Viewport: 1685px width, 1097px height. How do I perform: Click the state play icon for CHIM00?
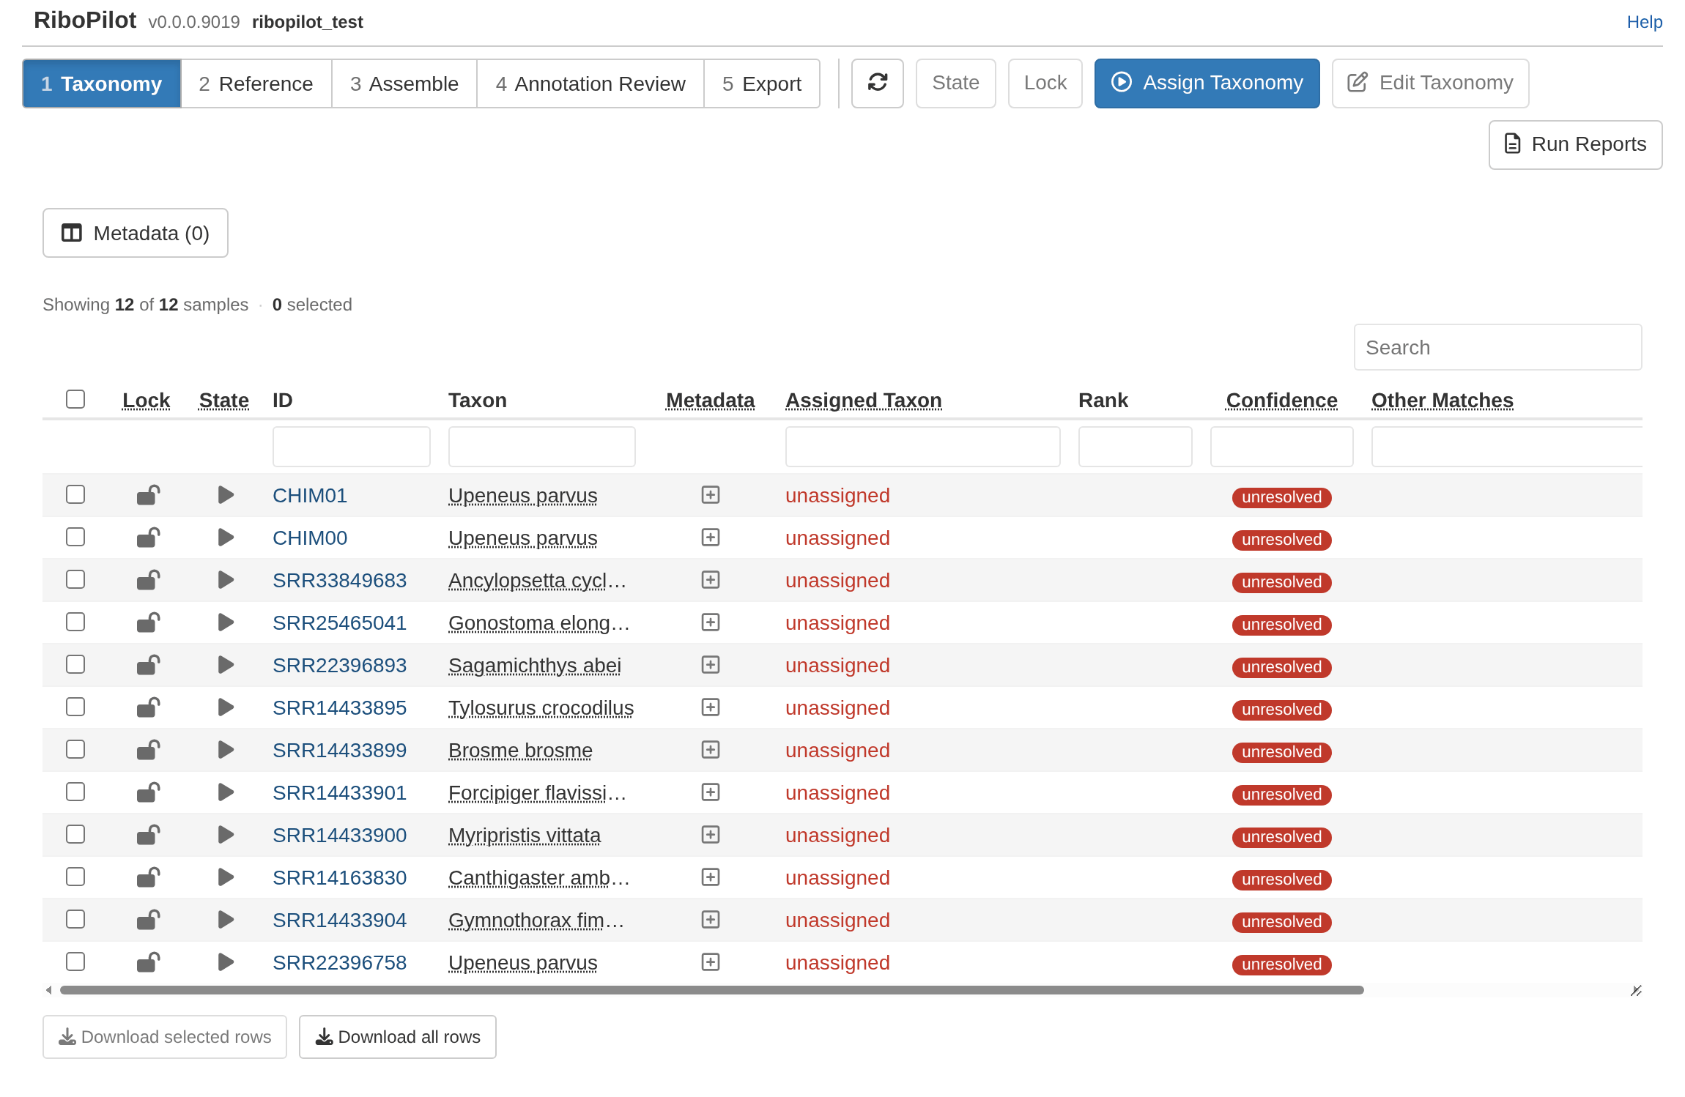(226, 538)
